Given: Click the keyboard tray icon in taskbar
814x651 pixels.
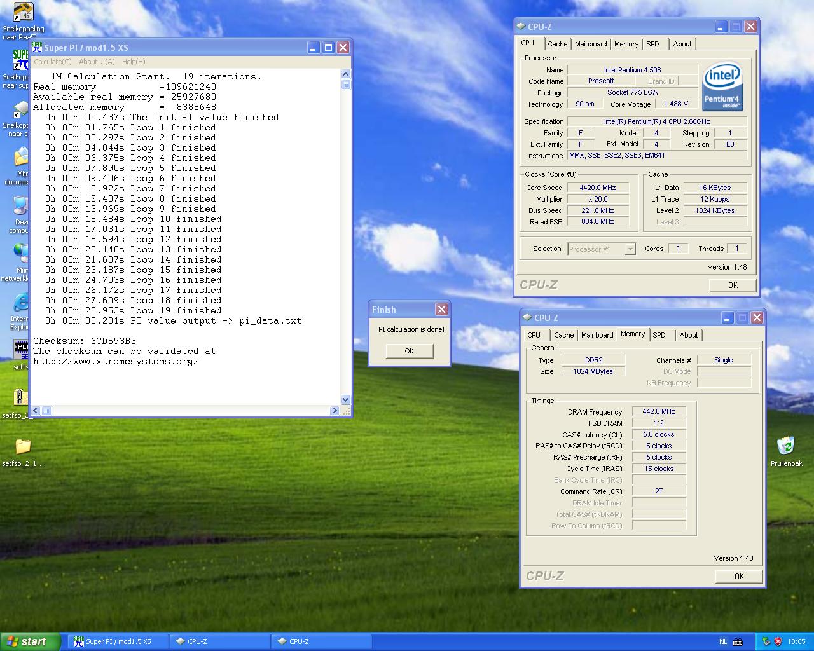Looking at the screenshot, I should pyautogui.click(x=738, y=641).
